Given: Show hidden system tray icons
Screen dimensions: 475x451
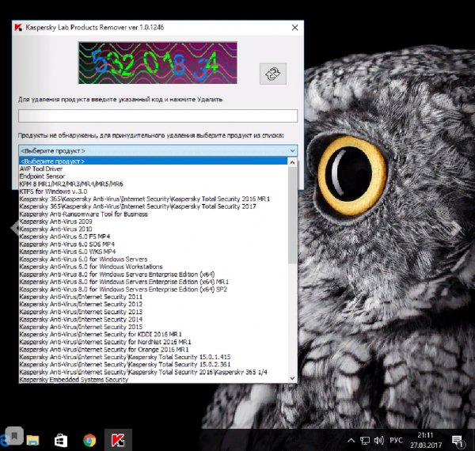Looking at the screenshot, I should coord(351,440).
